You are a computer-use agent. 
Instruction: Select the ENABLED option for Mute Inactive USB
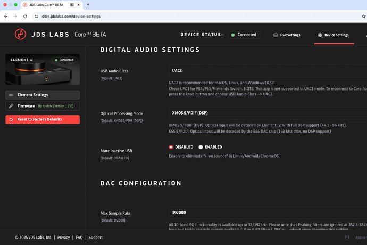[x=201, y=147]
